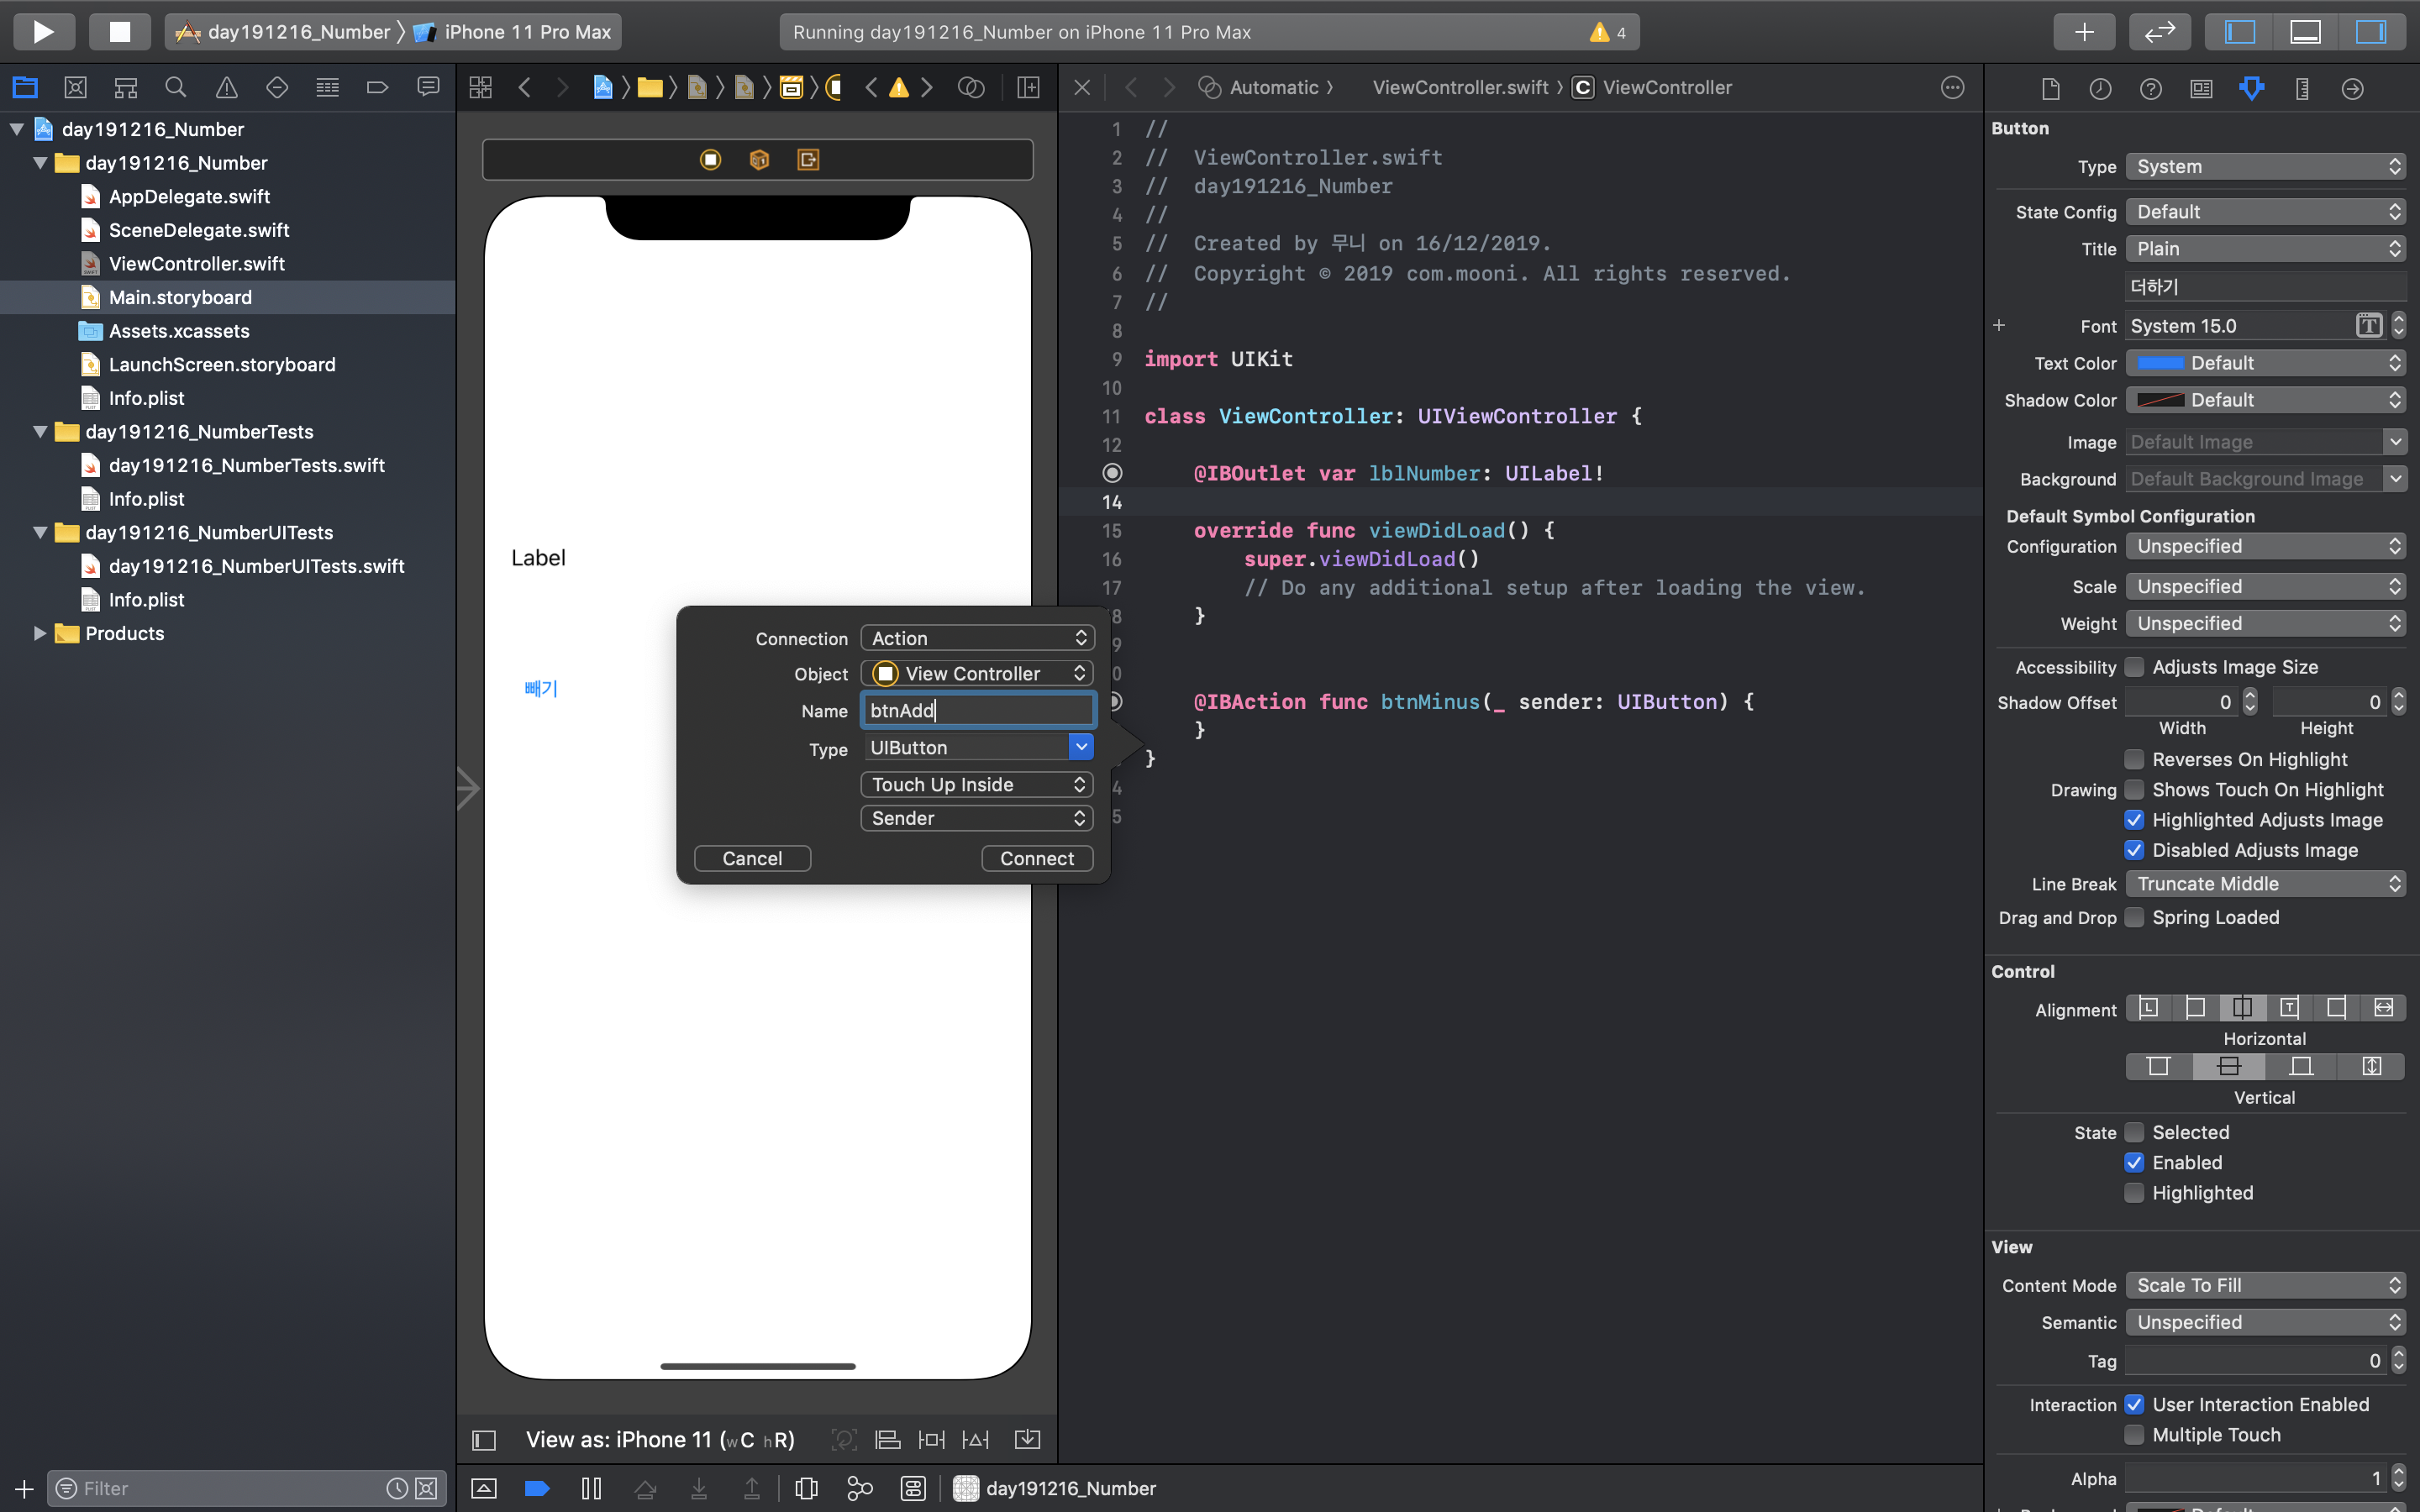This screenshot has height=1512, width=2420.
Task: Click the Library plus button
Action: 2084,31
